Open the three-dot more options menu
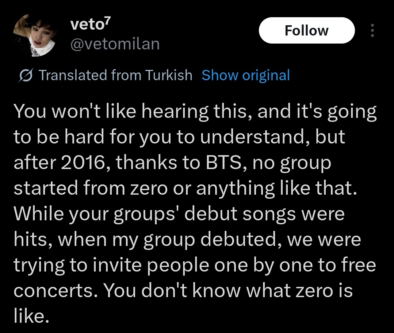This screenshot has height=333, width=394. (372, 30)
